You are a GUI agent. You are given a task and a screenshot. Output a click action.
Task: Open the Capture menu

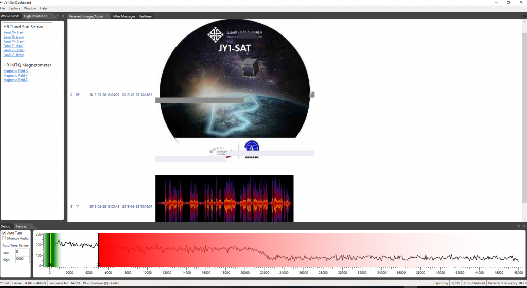[x=14, y=8]
